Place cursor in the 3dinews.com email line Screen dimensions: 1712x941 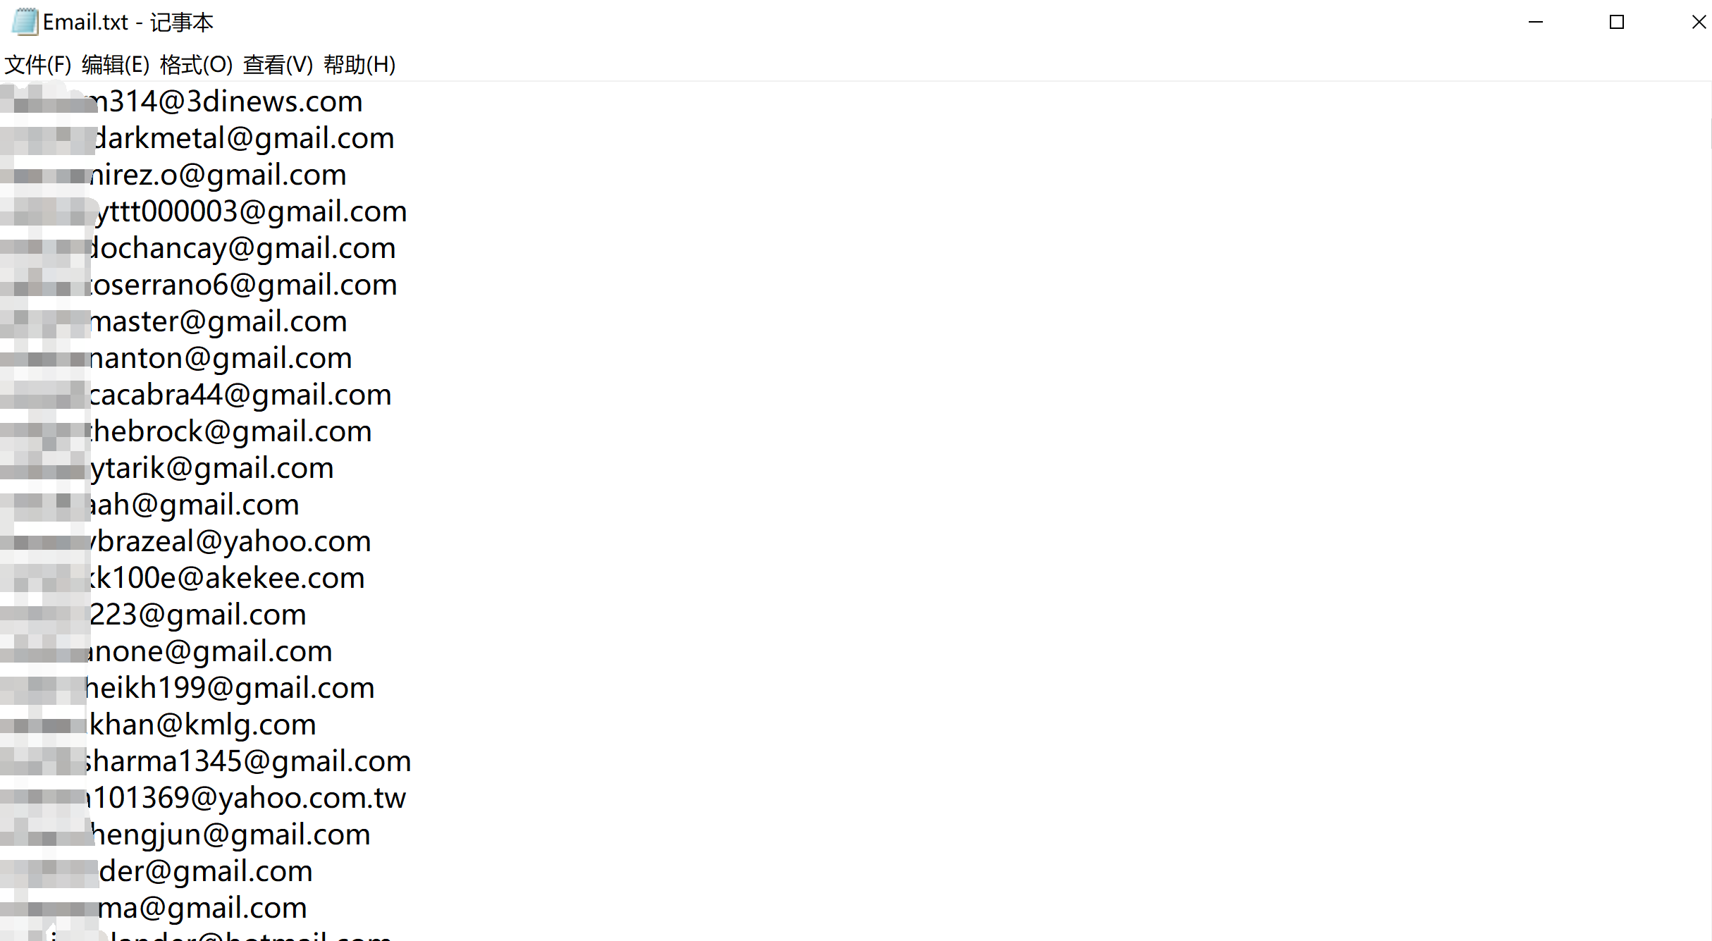(x=226, y=102)
